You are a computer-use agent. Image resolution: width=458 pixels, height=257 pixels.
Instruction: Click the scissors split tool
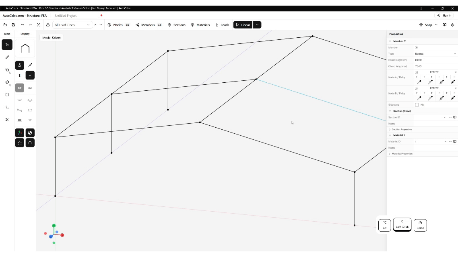(7, 120)
